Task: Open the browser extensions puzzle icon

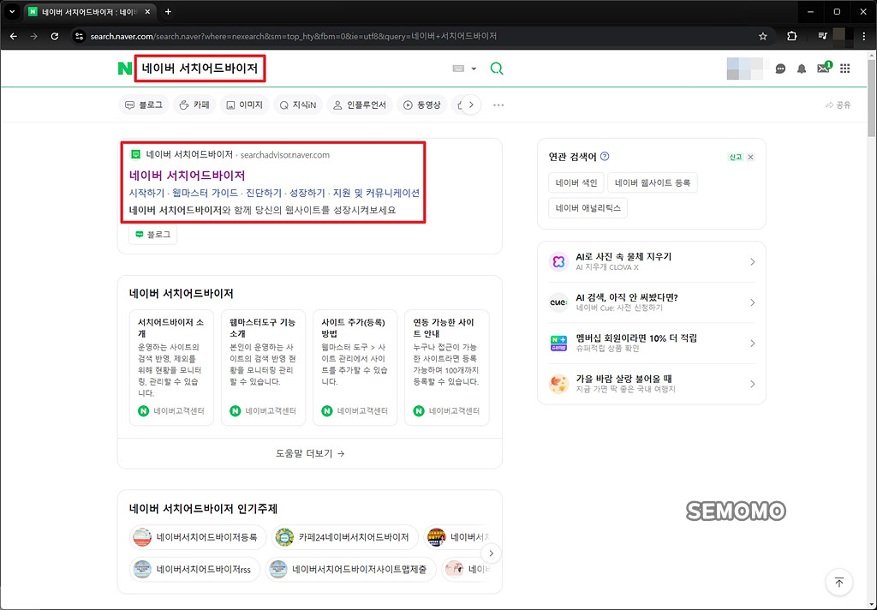Action: [x=791, y=36]
